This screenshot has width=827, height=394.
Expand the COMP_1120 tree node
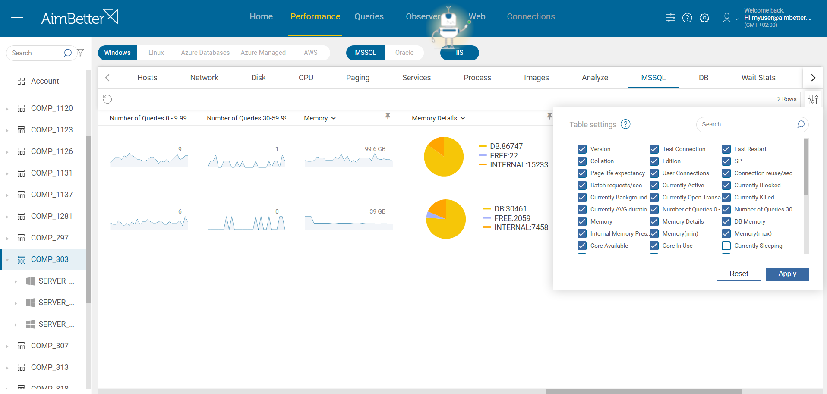click(x=7, y=109)
